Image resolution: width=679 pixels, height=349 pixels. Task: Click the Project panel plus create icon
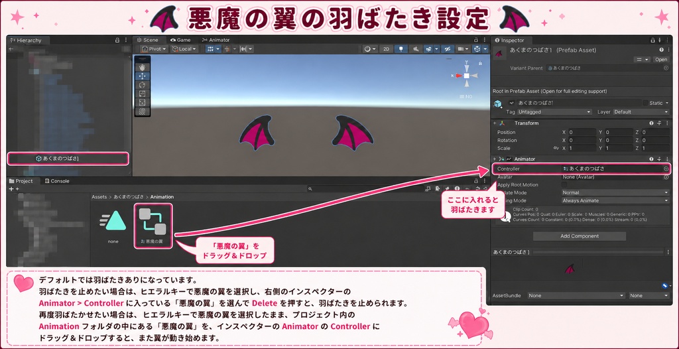11,188
